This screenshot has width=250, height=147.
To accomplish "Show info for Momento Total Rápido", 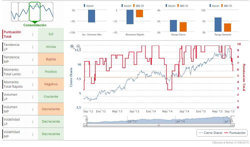I will tap(33, 84).
